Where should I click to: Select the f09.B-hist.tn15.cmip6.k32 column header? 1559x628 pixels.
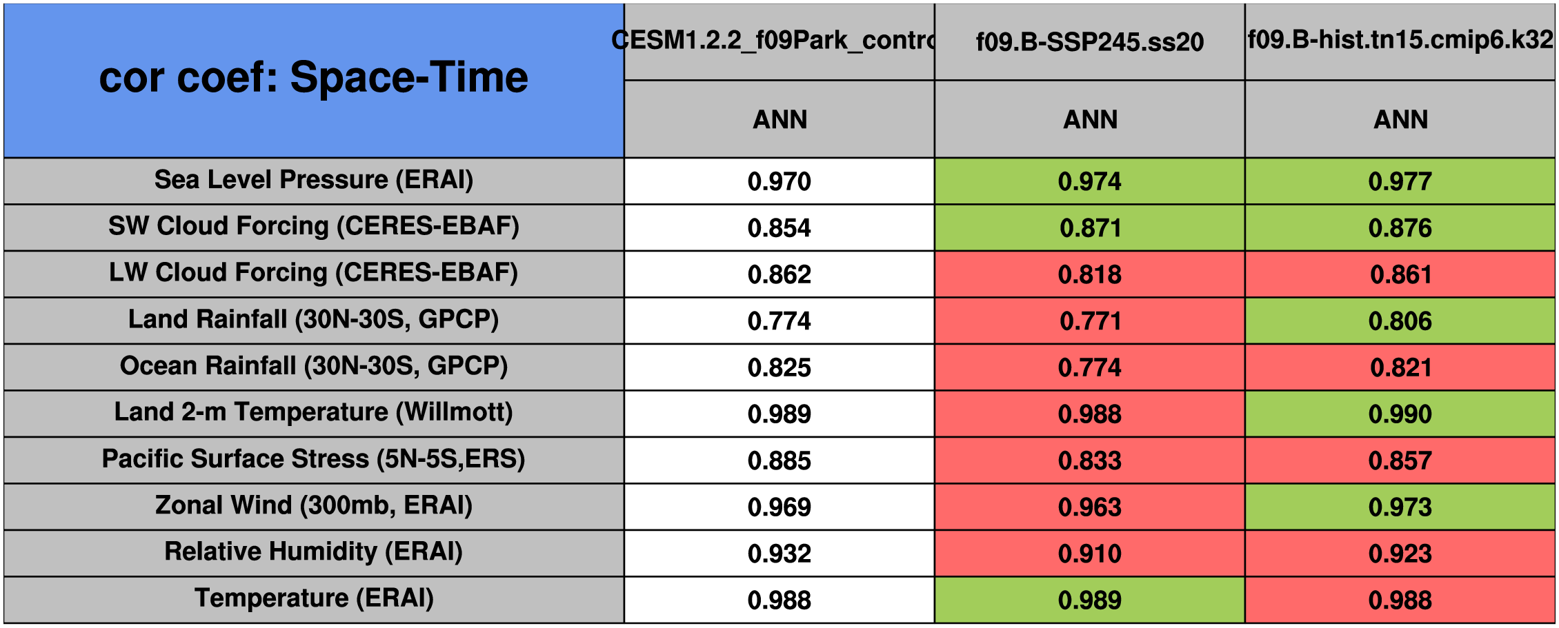pyautogui.click(x=1400, y=41)
